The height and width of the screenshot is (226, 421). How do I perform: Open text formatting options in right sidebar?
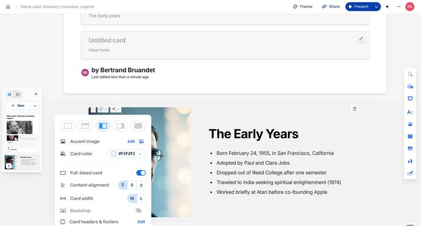pyautogui.click(x=410, y=112)
